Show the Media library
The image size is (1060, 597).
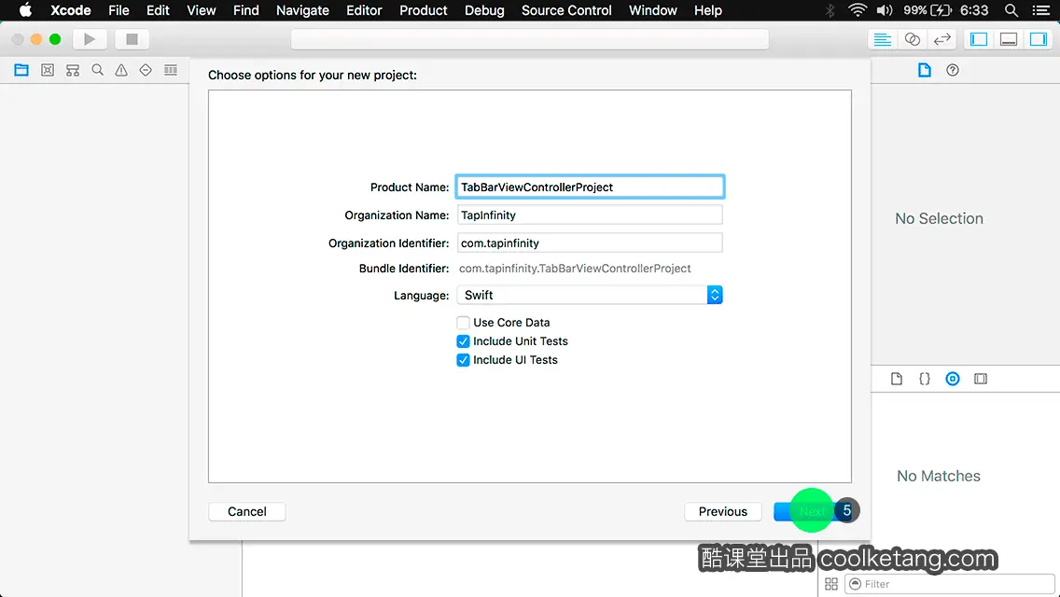[x=981, y=379]
